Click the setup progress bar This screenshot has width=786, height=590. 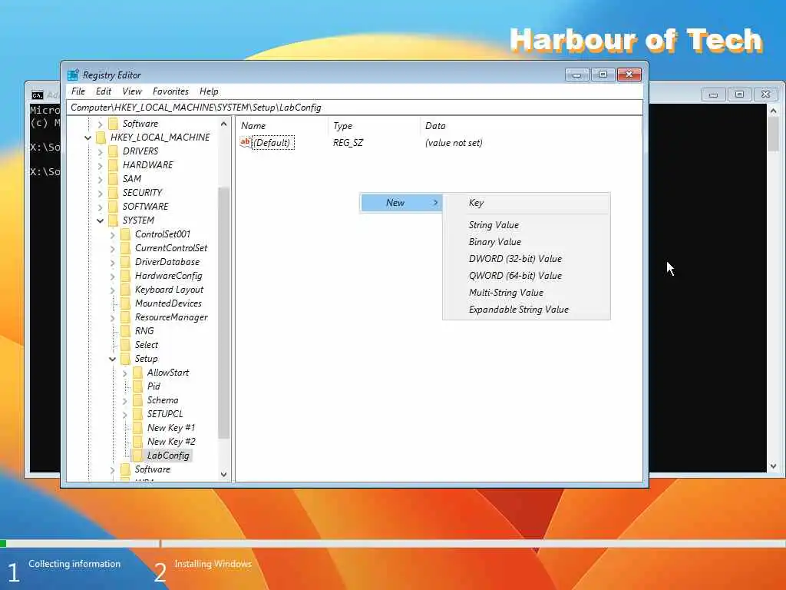[x=393, y=544]
